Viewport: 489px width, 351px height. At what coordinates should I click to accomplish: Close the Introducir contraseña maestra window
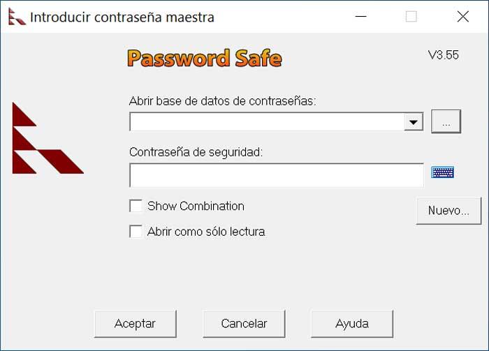(x=462, y=17)
